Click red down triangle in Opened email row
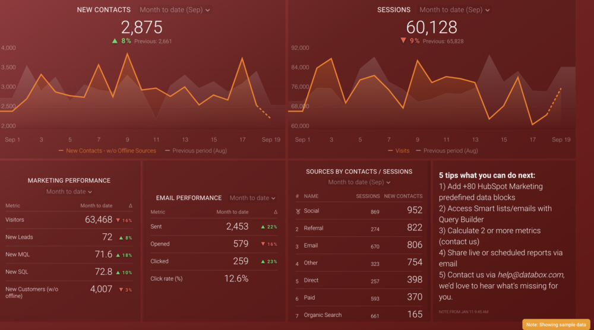The height and width of the screenshot is (330, 594). click(x=263, y=244)
